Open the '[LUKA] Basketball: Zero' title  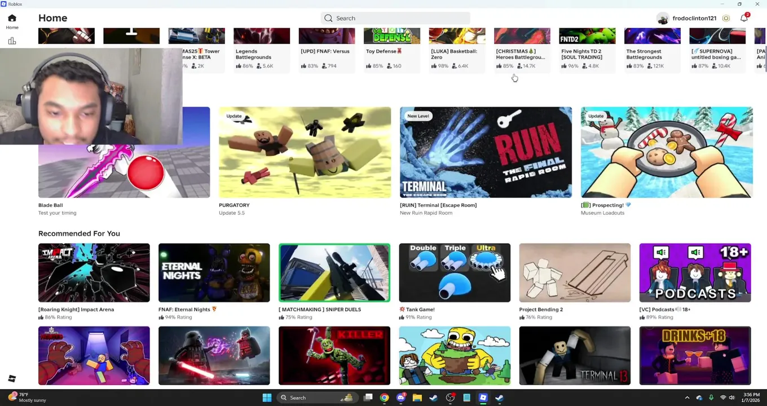pyautogui.click(x=454, y=54)
